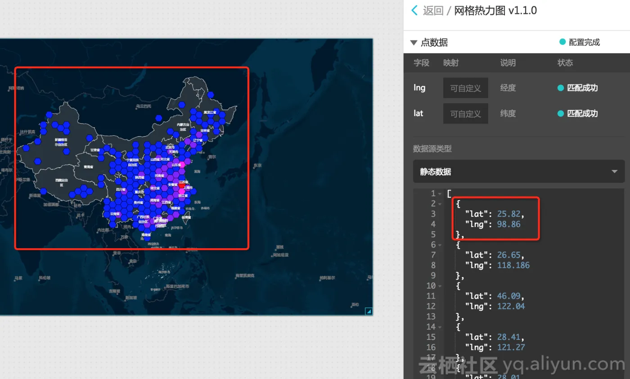Fold code block at line 2 arrow
630x379 pixels.
click(440, 204)
